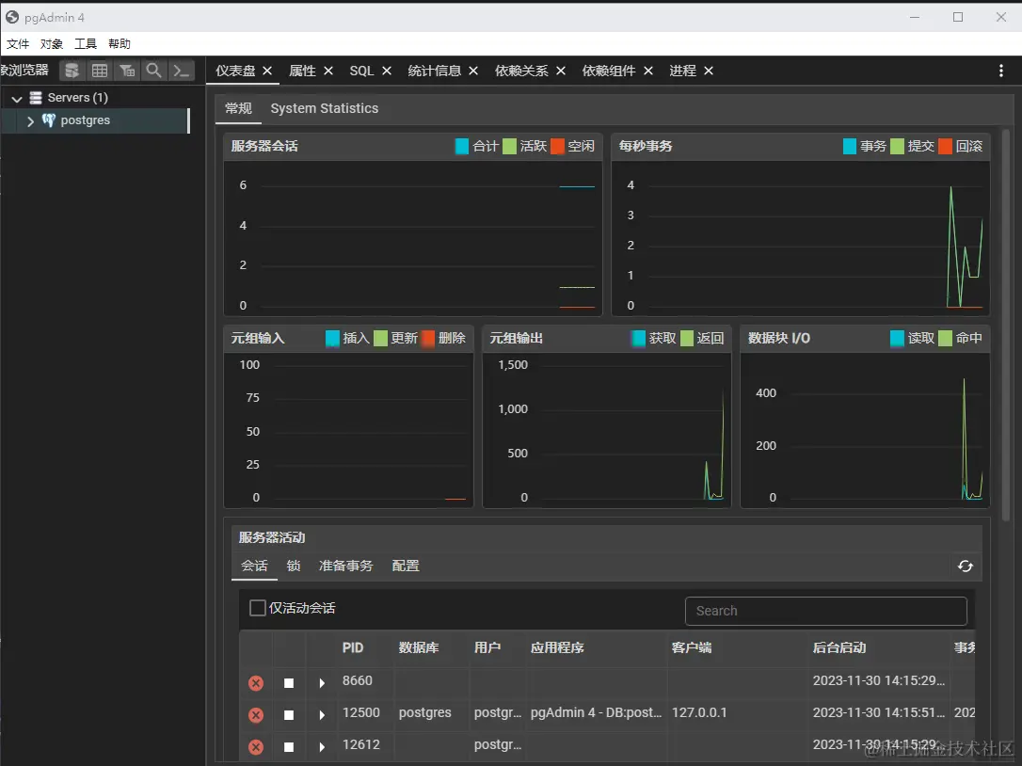Cancel query for PID 12500

[289, 714]
